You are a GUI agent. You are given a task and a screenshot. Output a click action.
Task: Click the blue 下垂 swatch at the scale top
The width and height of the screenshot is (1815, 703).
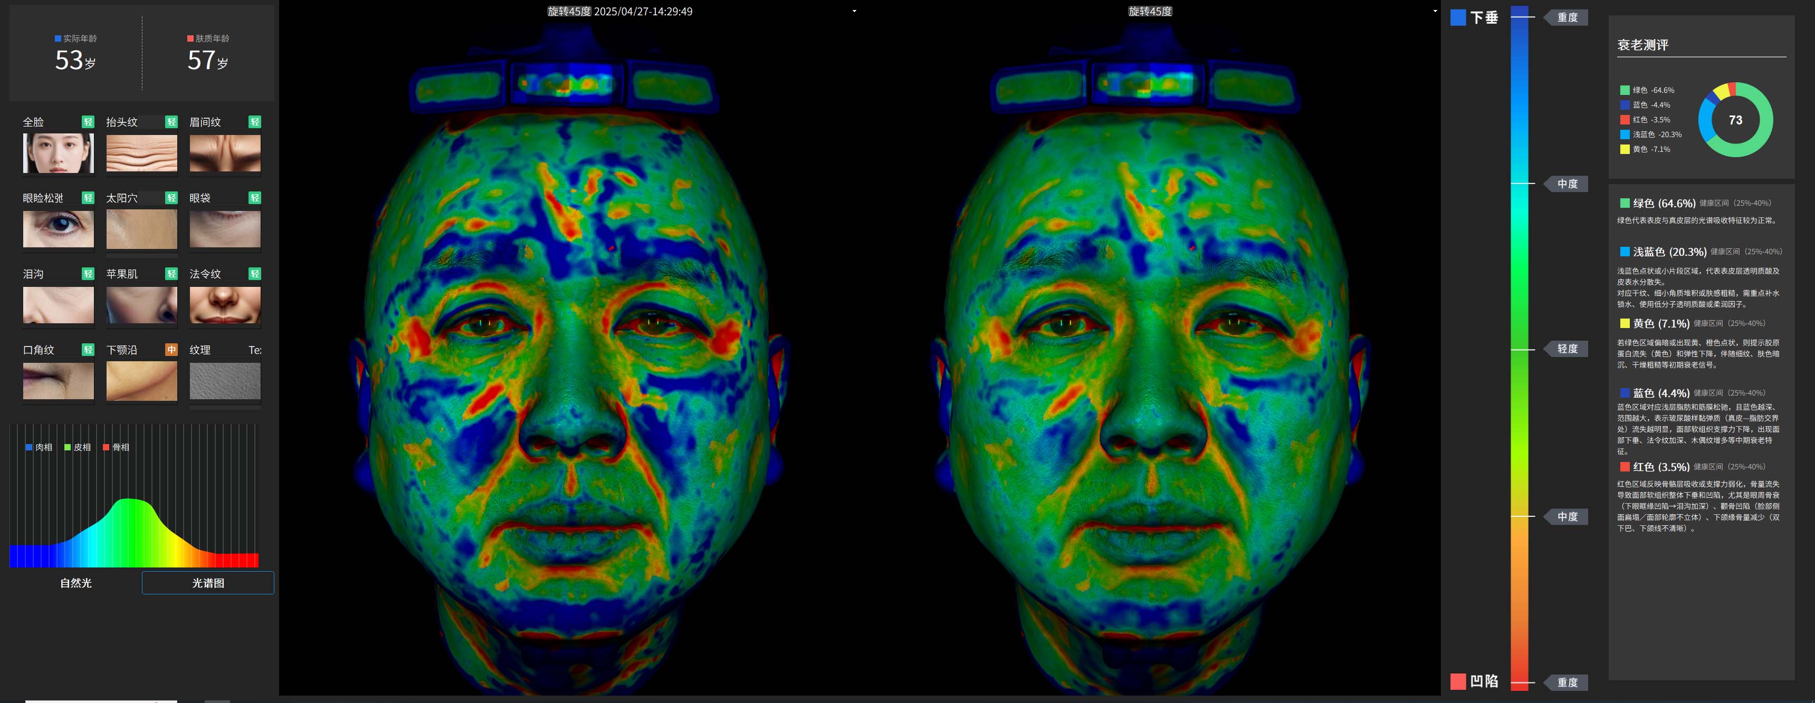[1458, 17]
